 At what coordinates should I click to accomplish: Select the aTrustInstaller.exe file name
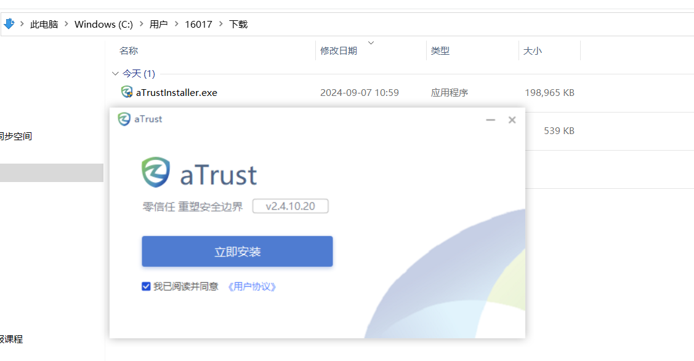pos(177,92)
